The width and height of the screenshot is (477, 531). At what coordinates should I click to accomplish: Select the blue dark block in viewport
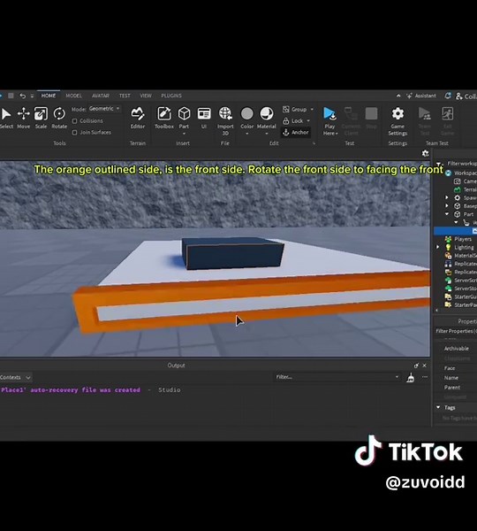(x=232, y=253)
